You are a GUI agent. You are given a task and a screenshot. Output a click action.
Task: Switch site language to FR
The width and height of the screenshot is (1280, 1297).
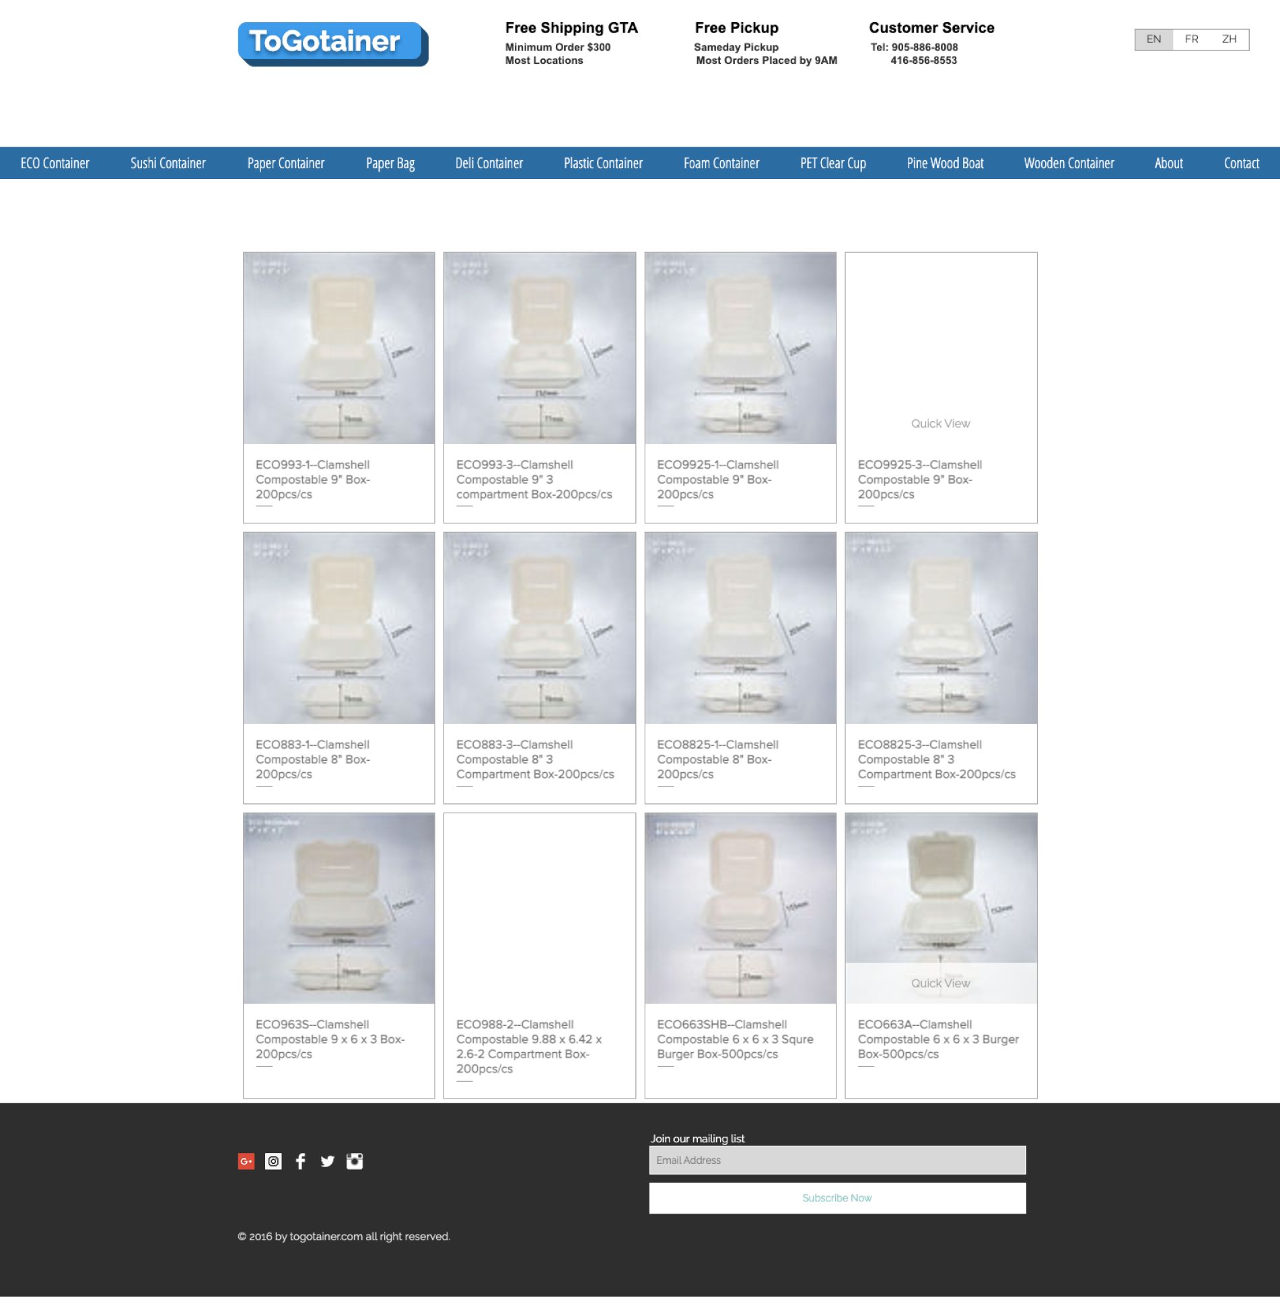coord(1191,39)
